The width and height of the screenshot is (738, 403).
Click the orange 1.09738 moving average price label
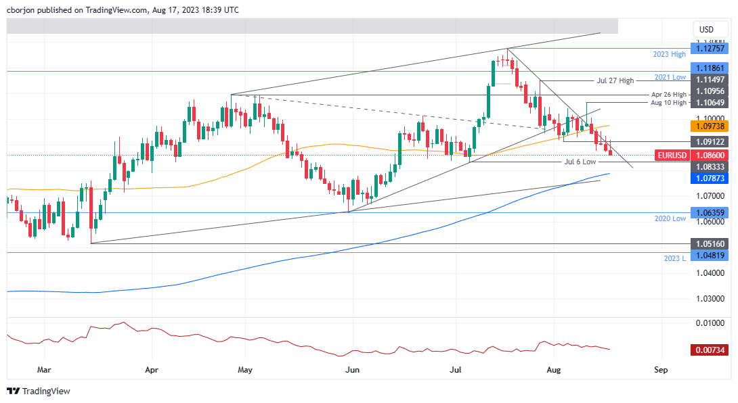710,126
